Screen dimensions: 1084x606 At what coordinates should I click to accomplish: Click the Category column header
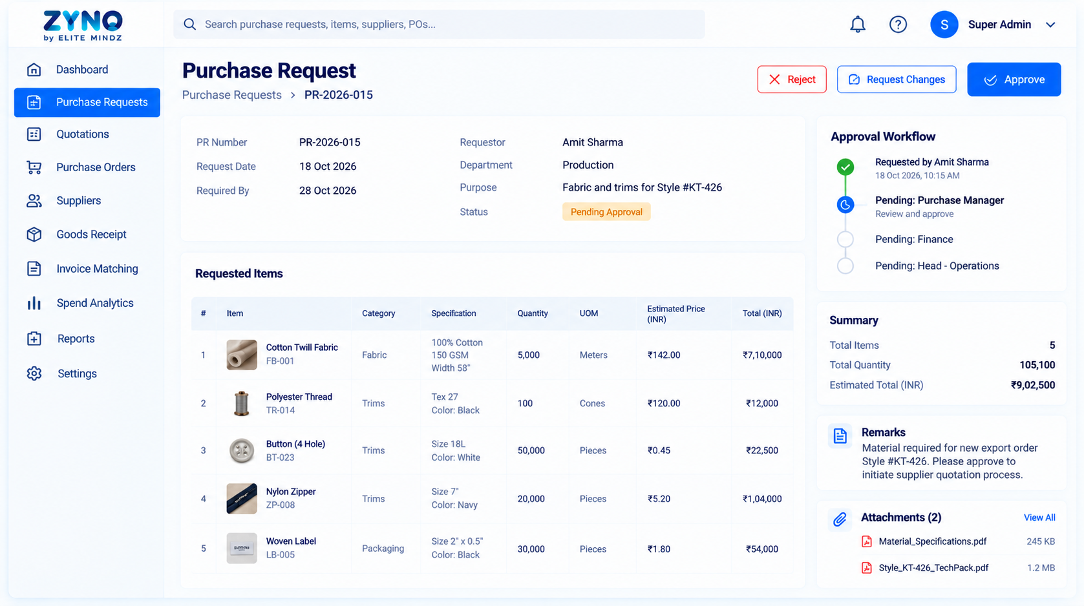(x=378, y=313)
